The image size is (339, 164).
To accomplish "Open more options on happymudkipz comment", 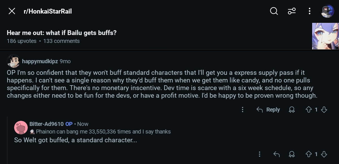I will pyautogui.click(x=242, y=110).
